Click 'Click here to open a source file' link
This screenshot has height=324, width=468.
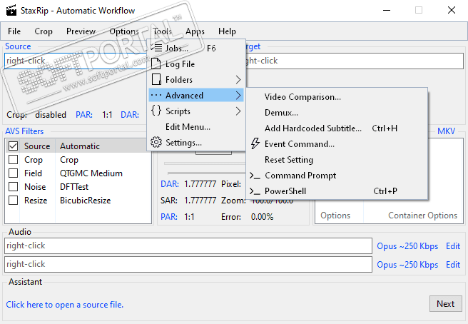(64, 305)
